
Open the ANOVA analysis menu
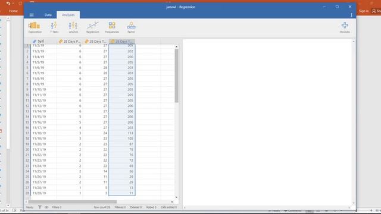[73, 27]
